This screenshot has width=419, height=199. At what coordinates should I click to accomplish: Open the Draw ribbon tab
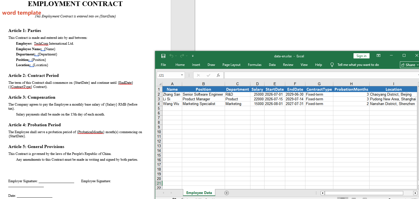pyautogui.click(x=211, y=65)
